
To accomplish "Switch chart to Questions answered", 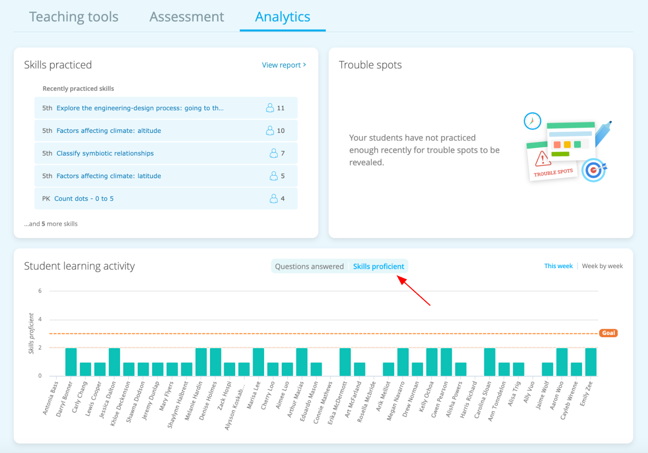I will pyautogui.click(x=309, y=266).
